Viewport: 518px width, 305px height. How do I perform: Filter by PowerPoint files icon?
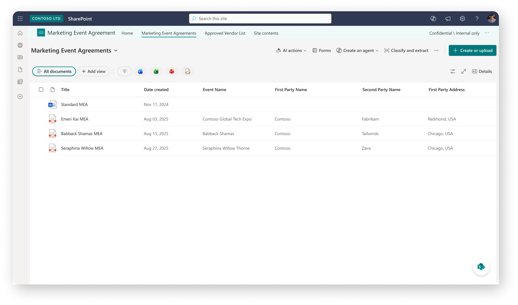point(172,71)
